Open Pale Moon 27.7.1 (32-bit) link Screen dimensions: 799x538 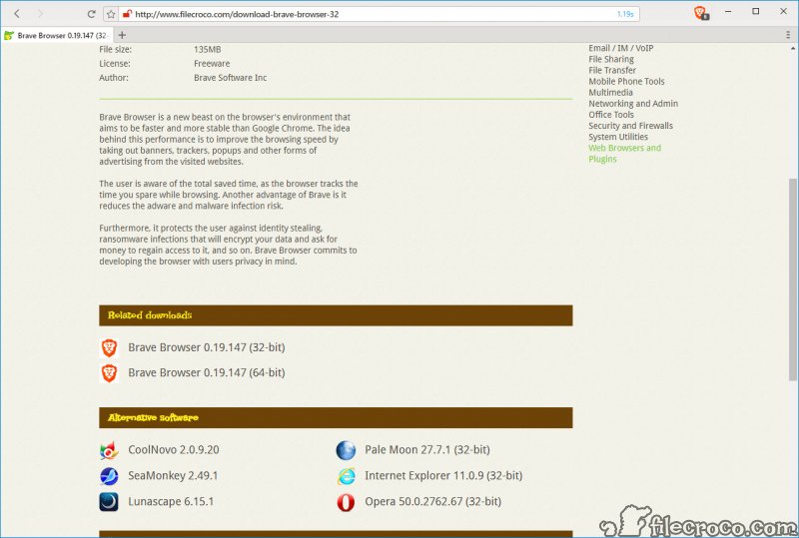(427, 450)
